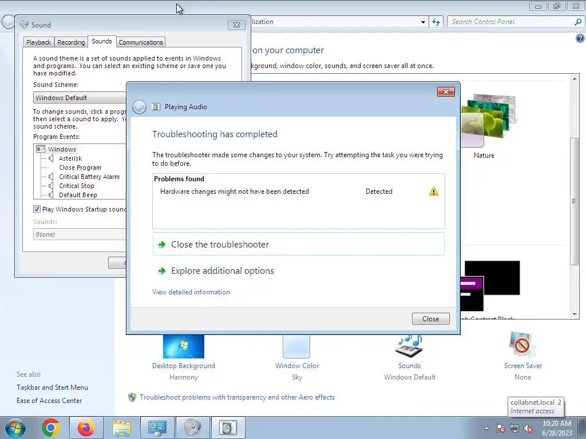
Task: Click the refresh button next to address bar
Action: click(x=436, y=22)
